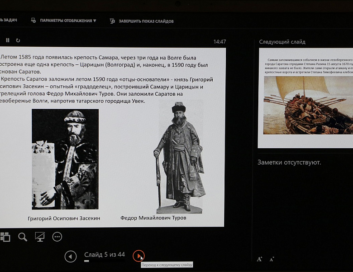Click the caption Григорий Осипович Засекин
Image resolution: width=353 pixels, height=272 pixels.
point(64,219)
